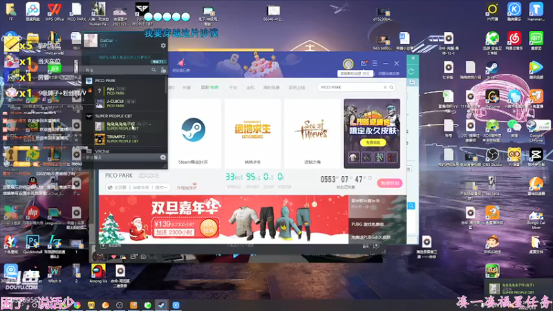Open the DaiDai status dropdown
Viewport: 553px width, 311px height.
(115, 41)
